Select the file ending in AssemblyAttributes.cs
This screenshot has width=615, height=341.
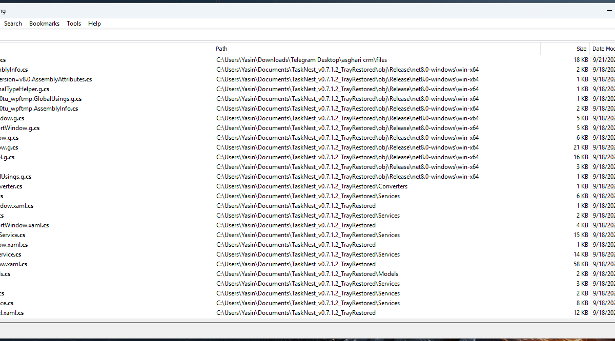(x=46, y=79)
